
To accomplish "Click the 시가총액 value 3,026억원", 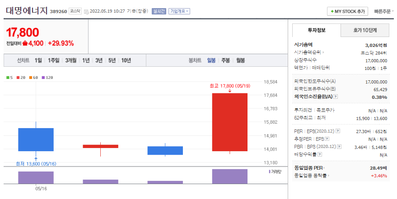I will (x=376, y=45).
